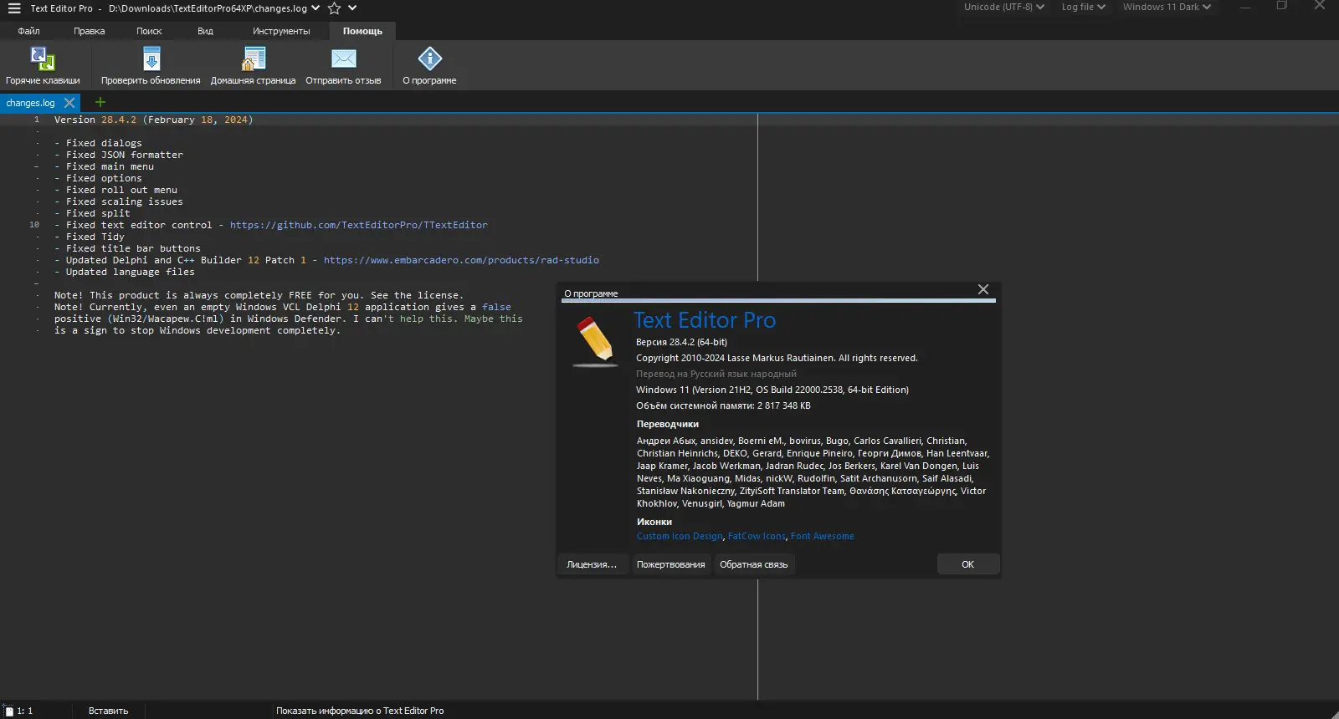
Task: Toggle the Вставить insert mode indicator
Action: [x=109, y=711]
